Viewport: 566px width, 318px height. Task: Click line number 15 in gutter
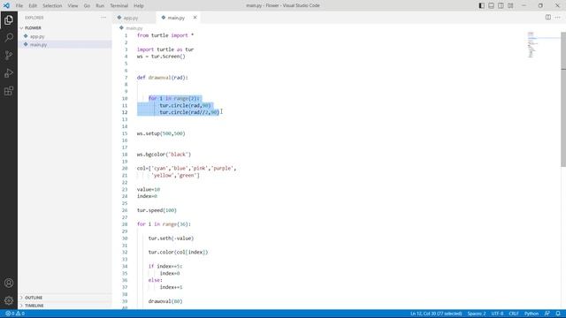tap(125, 133)
